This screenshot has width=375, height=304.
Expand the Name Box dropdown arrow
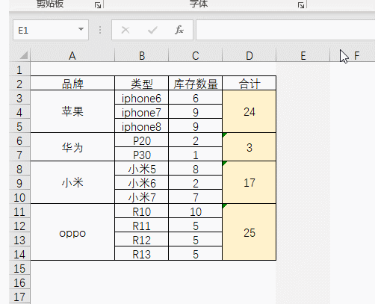[81, 29]
